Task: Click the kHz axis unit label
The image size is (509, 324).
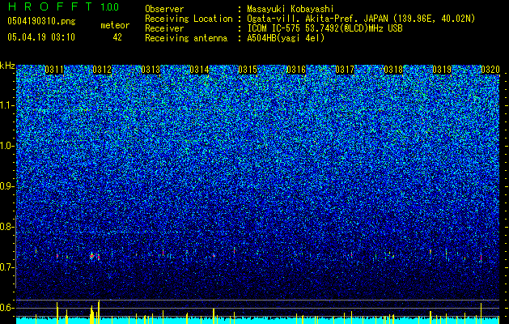Action: click(x=7, y=66)
